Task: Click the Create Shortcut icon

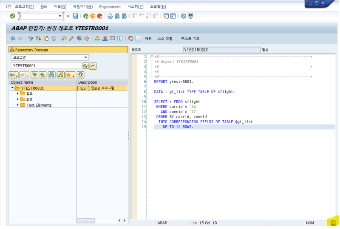Action: (173, 16)
